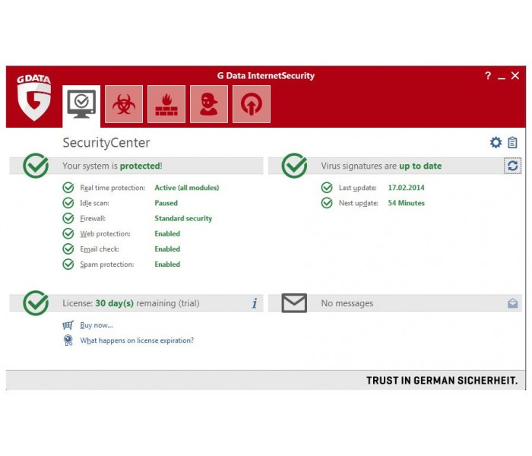
Task: Open the messages envelope icon at right
Action: [513, 303]
